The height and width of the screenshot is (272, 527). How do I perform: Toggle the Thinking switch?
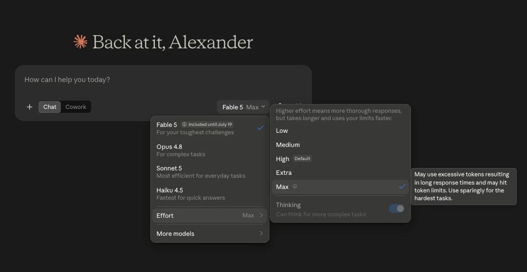(397, 209)
